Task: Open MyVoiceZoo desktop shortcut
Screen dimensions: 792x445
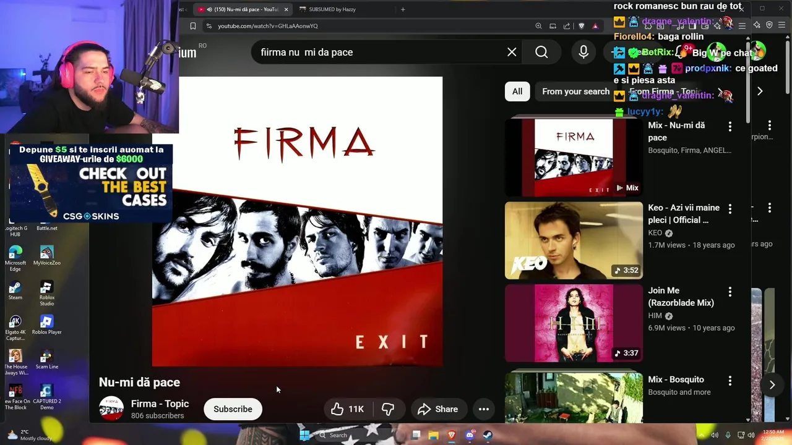Action: [46, 256]
